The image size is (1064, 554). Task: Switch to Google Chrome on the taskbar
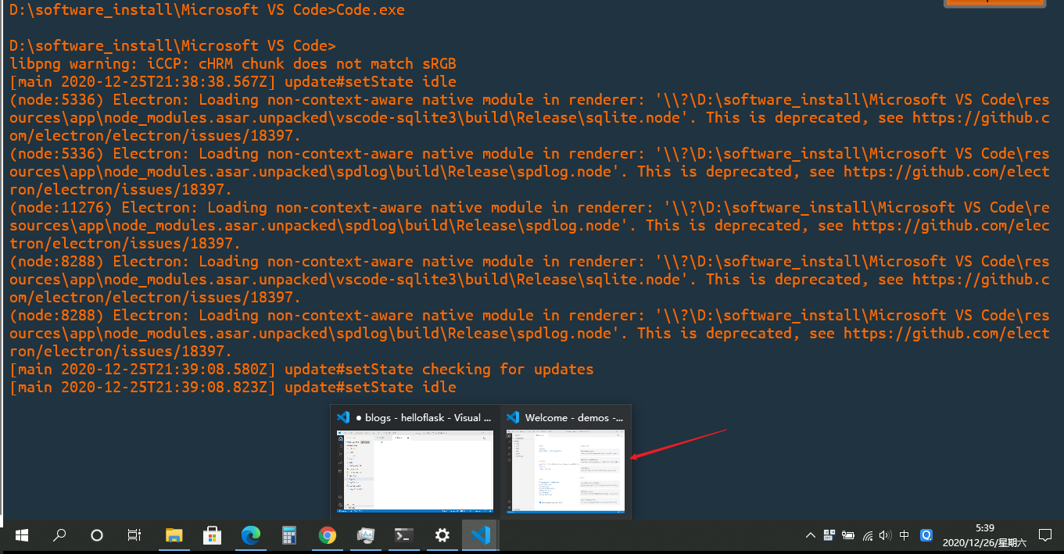(328, 535)
